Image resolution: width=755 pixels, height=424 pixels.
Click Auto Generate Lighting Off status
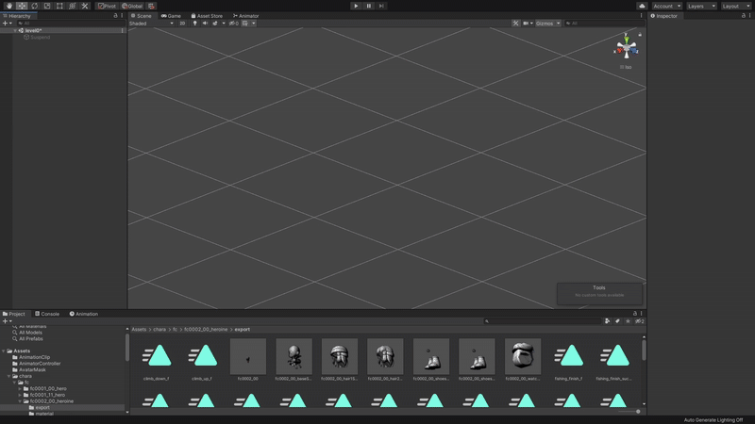[x=713, y=419]
